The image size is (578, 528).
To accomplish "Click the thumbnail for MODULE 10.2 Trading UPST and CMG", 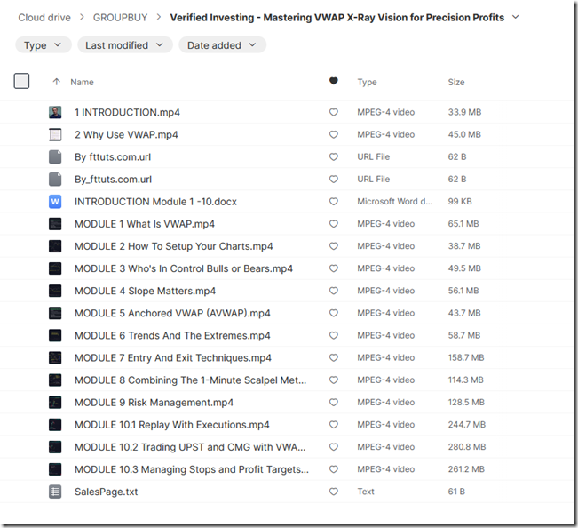I will [x=55, y=447].
